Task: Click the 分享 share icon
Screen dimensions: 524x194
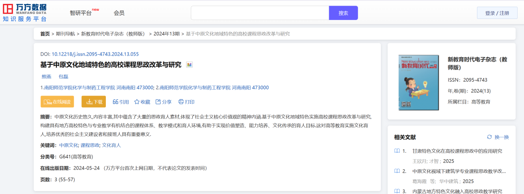Action: coord(158,102)
